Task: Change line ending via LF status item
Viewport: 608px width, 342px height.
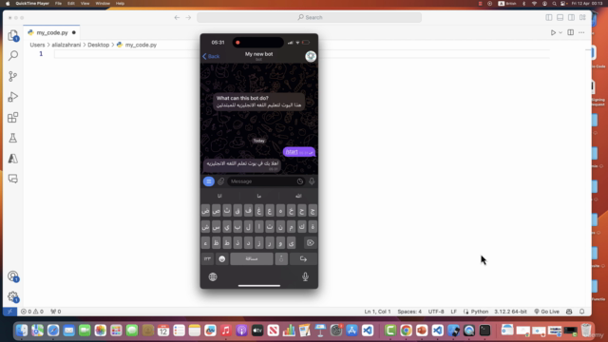Action: 453,312
